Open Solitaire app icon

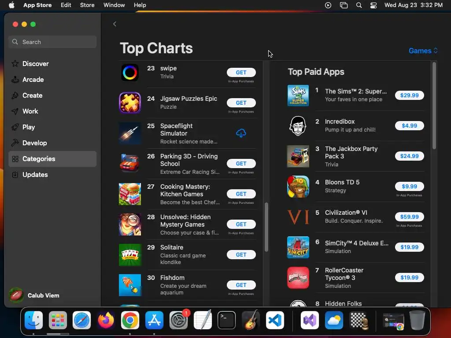[130, 255]
